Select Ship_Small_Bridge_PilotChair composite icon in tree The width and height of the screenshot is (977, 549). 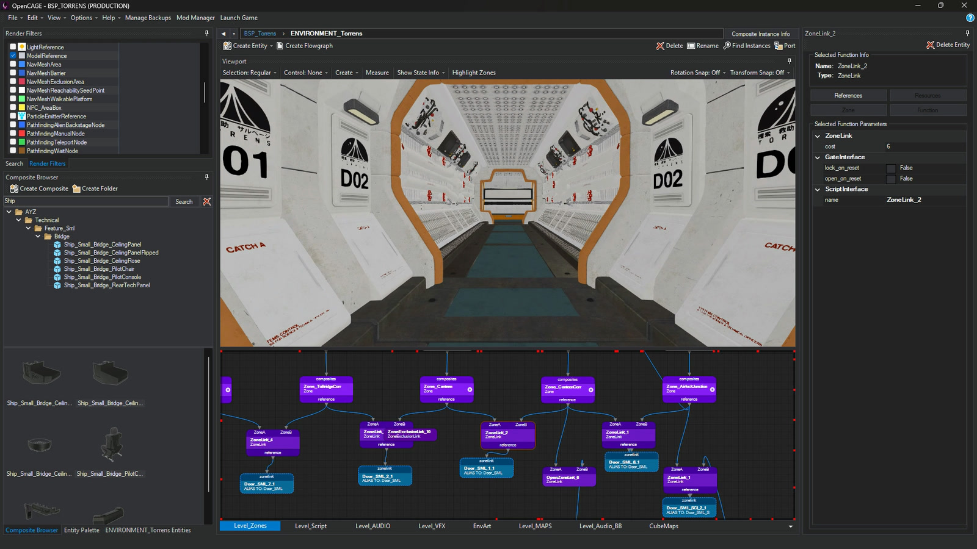(x=57, y=269)
